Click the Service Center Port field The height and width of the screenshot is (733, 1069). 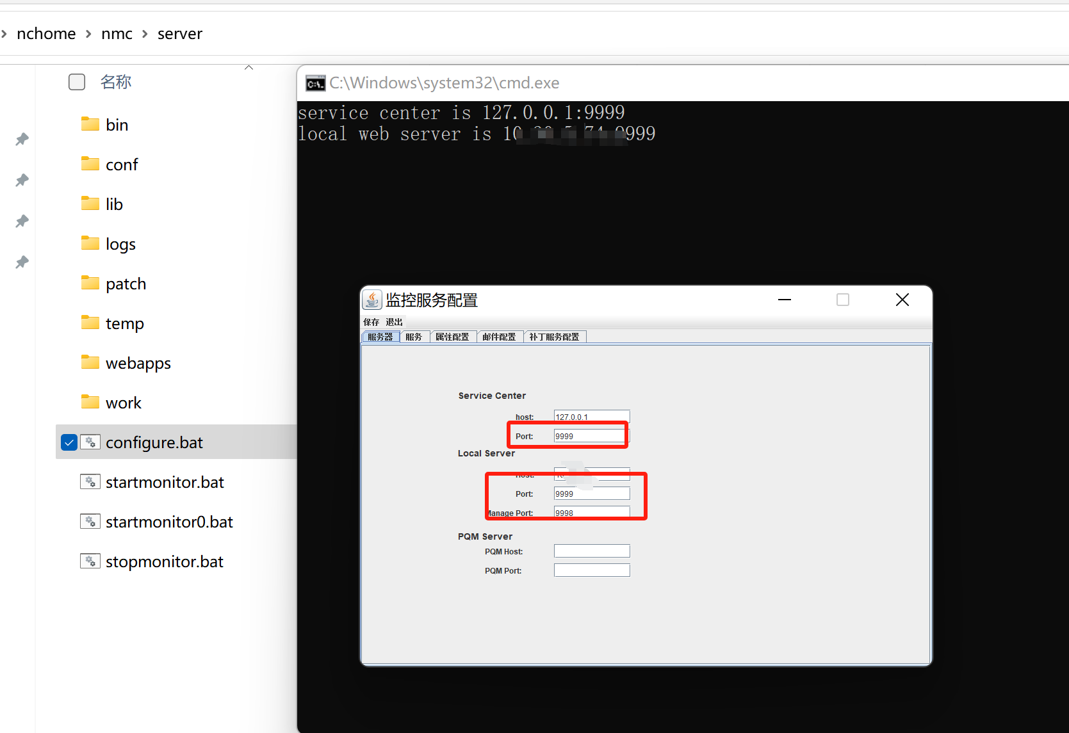[x=592, y=436]
